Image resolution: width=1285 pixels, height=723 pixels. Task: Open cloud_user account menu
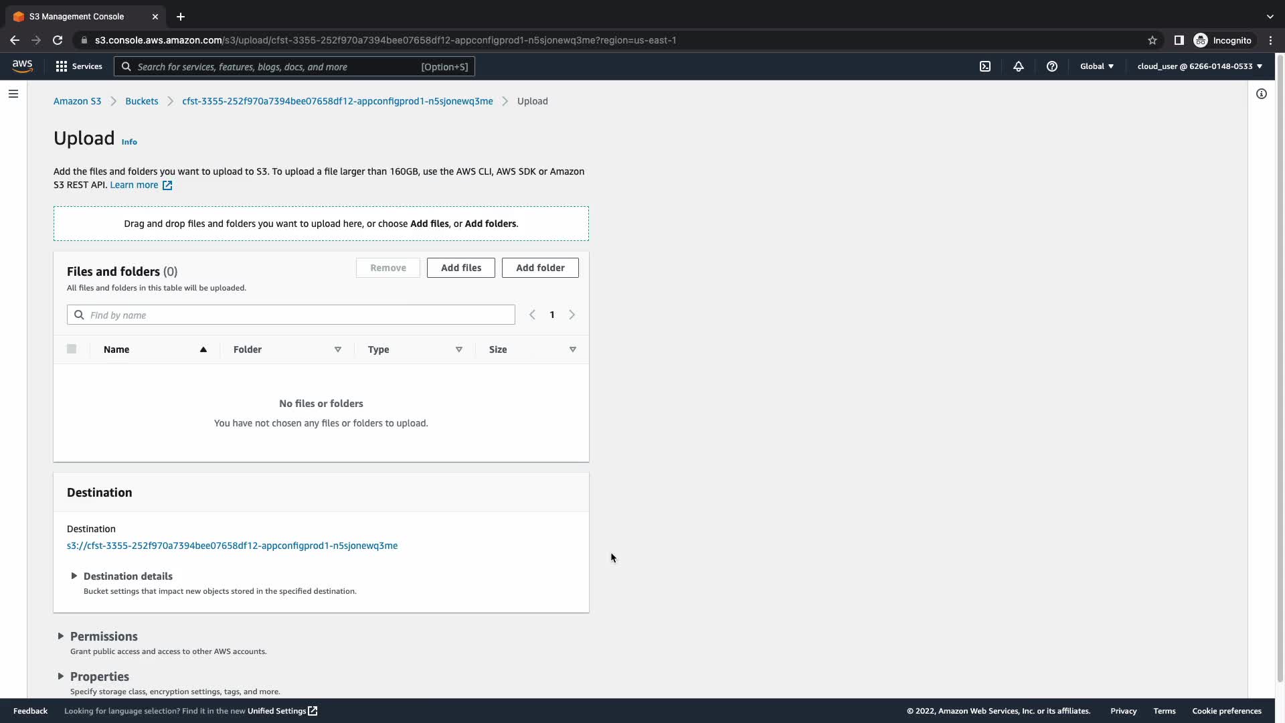coord(1199,66)
